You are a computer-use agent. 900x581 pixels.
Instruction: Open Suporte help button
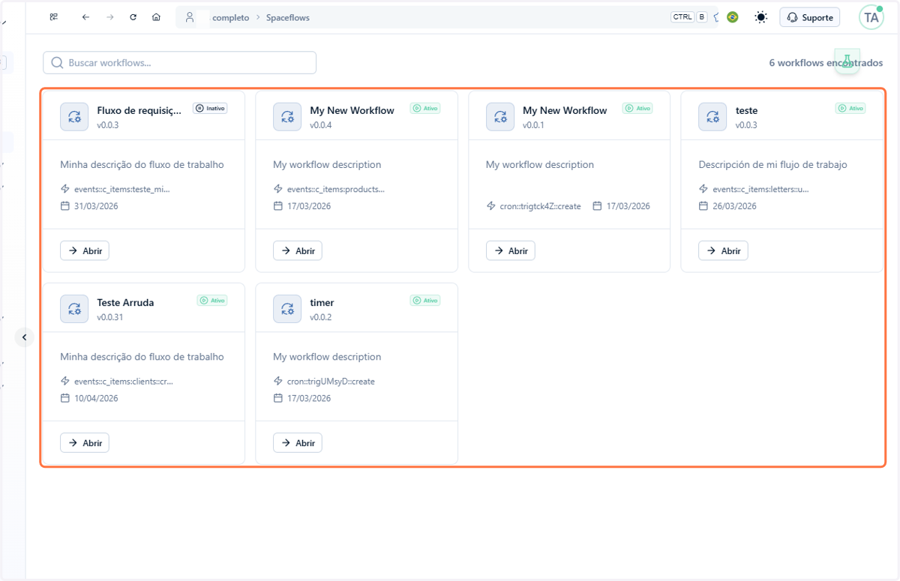pyautogui.click(x=810, y=17)
